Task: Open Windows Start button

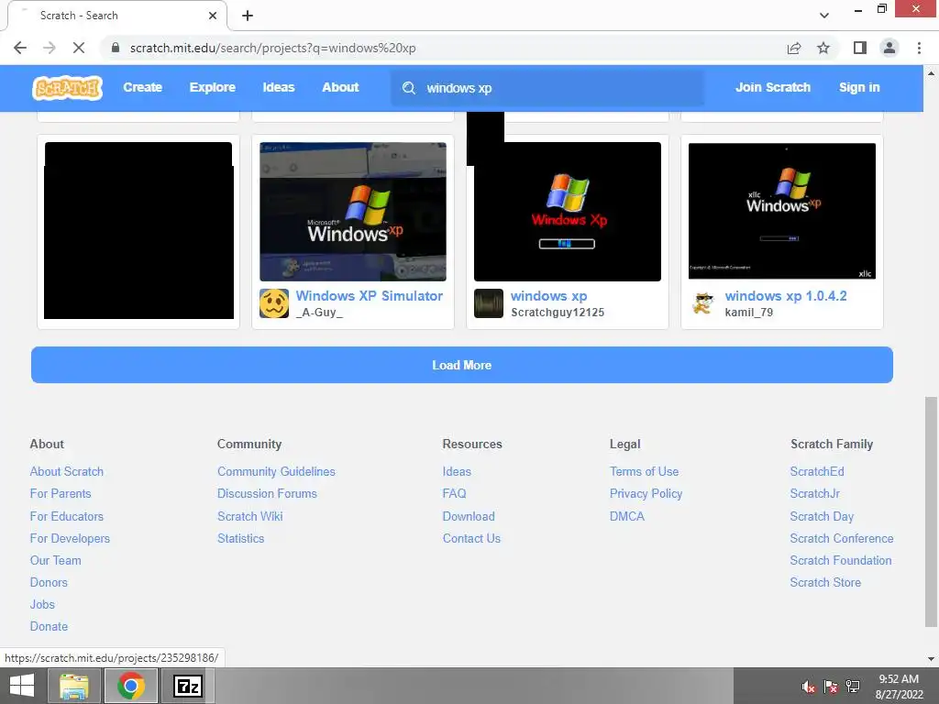Action: [x=22, y=686]
